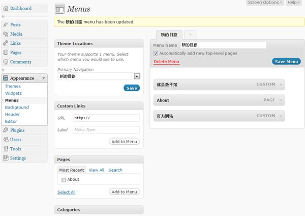
Task: Switch to View All pages tab
Action: (x=97, y=170)
